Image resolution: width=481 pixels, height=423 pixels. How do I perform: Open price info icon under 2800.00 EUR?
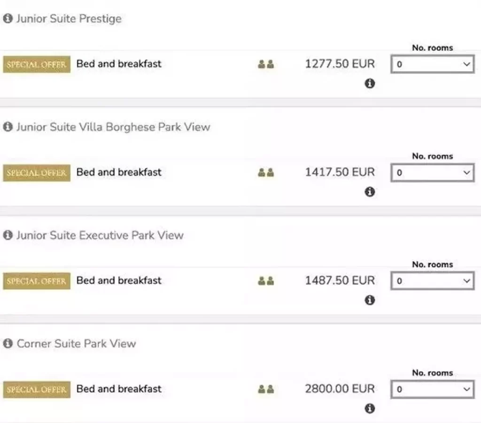click(370, 408)
